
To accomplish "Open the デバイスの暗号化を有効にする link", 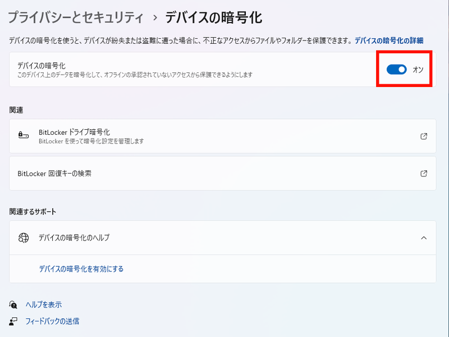I will pos(81,269).
